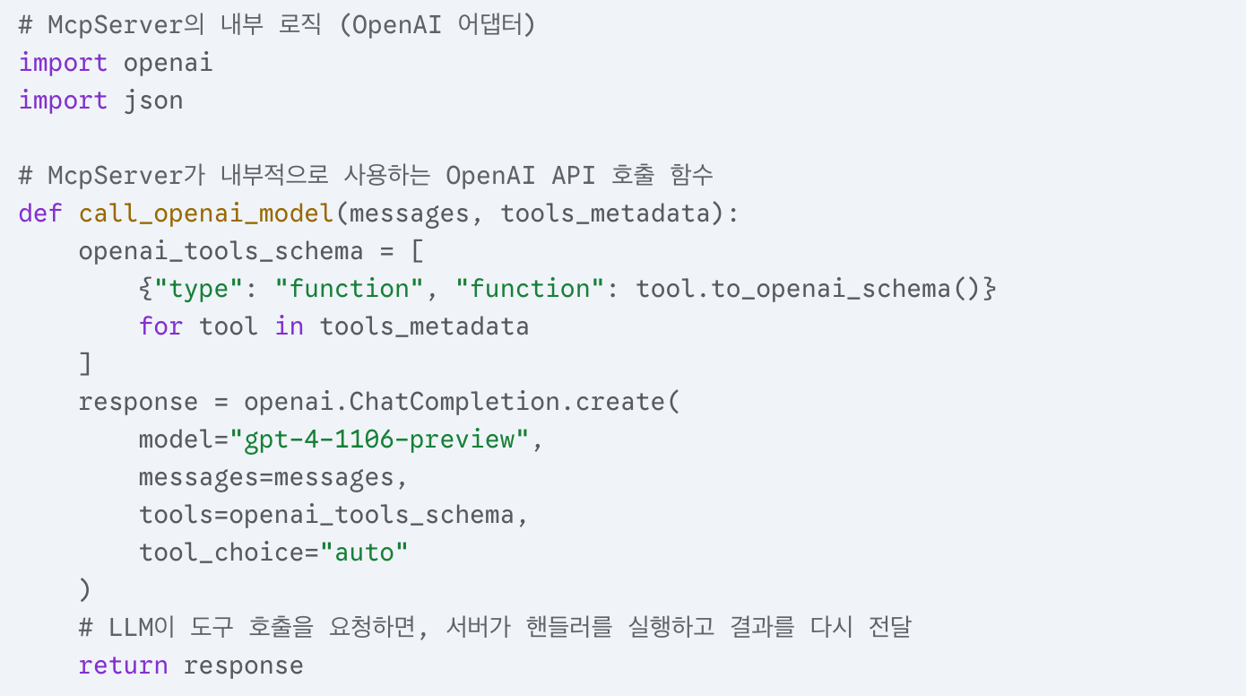Click the openai_tools_schema variable being assigned

[x=221, y=251]
